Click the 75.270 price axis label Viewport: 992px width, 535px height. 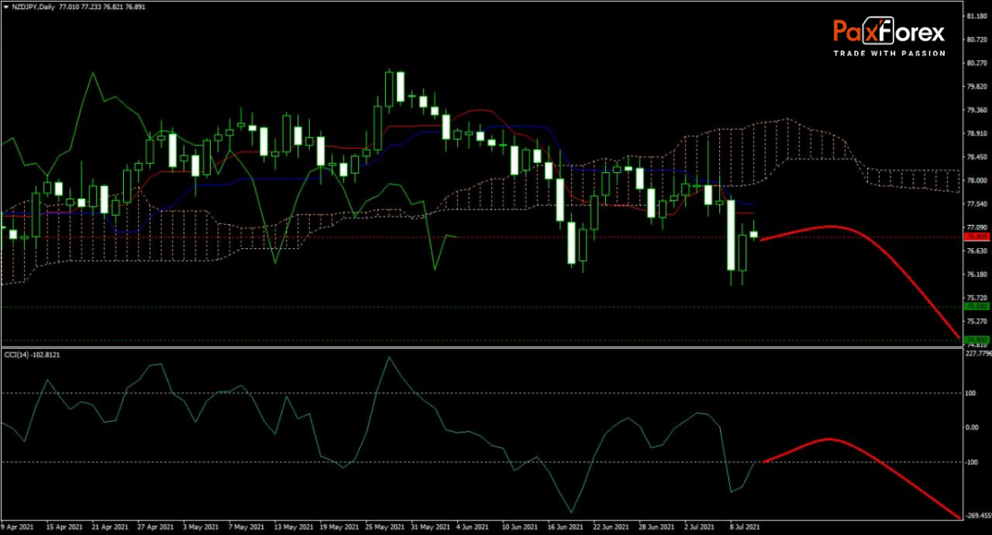point(976,321)
